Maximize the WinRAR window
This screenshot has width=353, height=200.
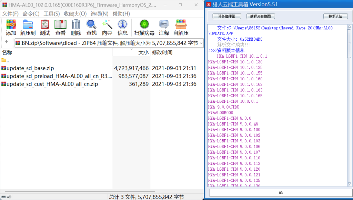point(180,5)
